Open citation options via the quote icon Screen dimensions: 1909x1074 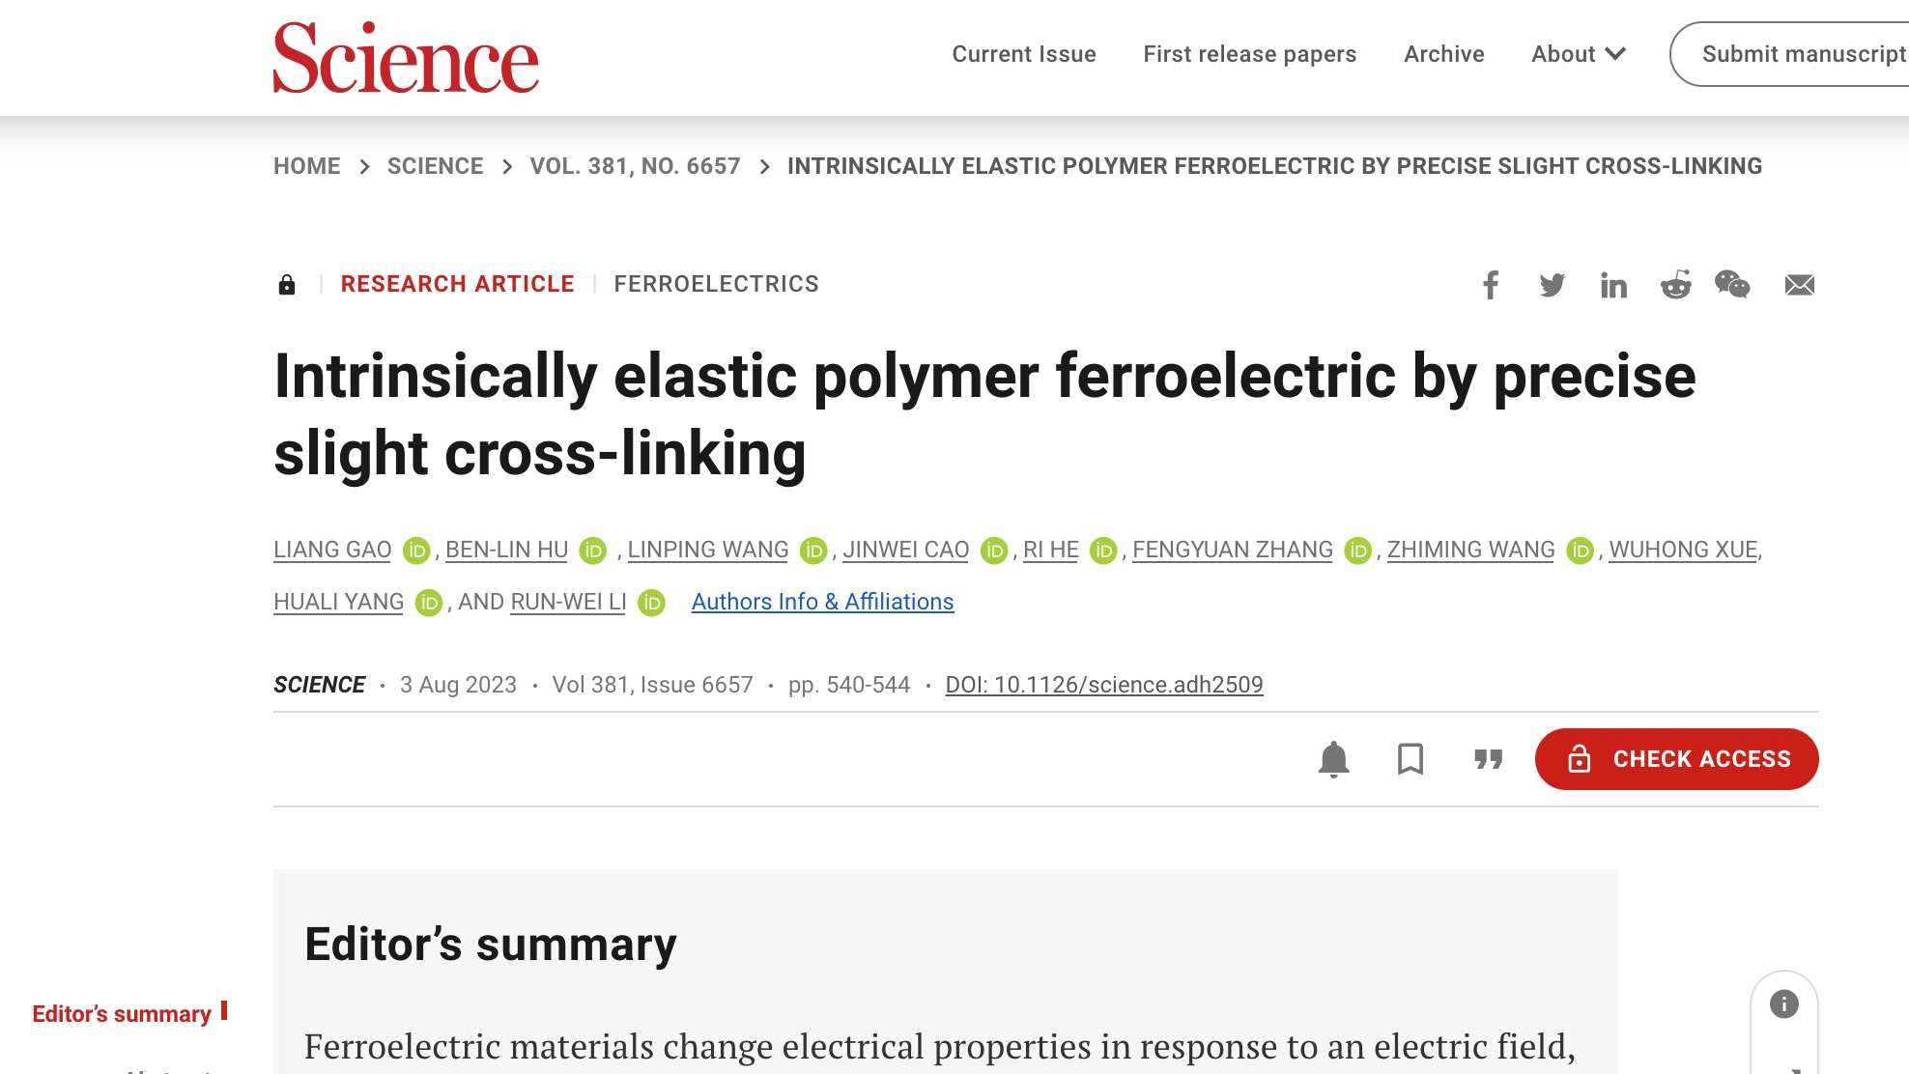(1486, 759)
